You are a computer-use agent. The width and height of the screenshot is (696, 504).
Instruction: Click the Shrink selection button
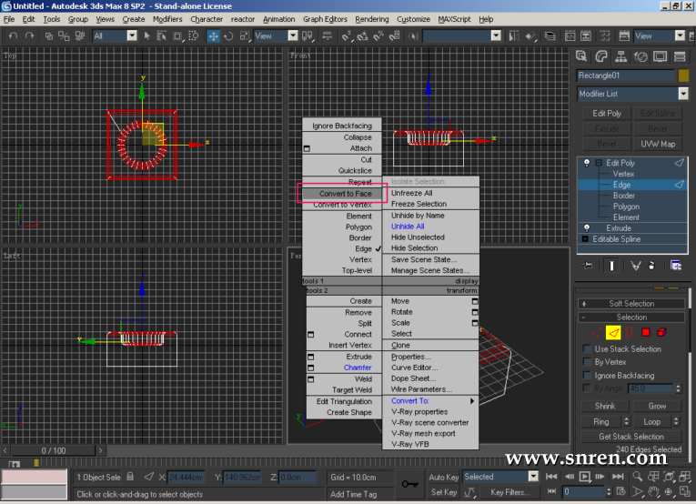(604, 406)
